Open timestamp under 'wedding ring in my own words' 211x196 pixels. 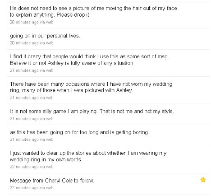coord(24,167)
